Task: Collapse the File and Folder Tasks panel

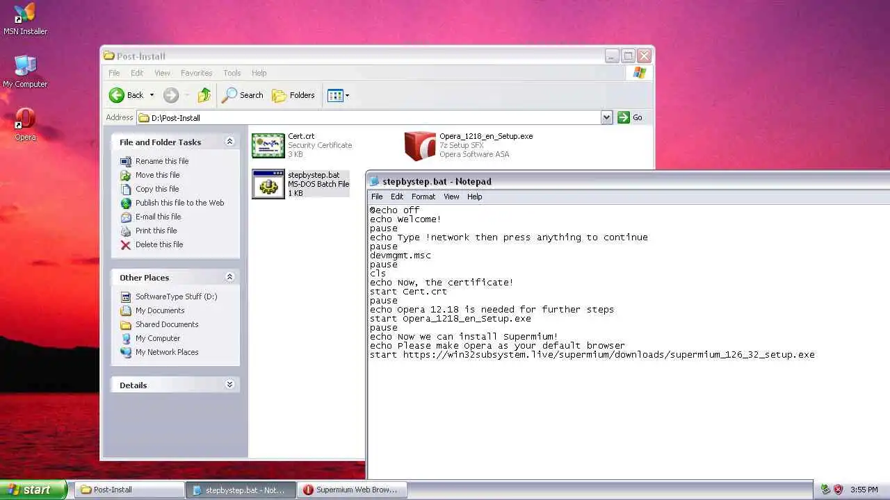Action: 229,142
